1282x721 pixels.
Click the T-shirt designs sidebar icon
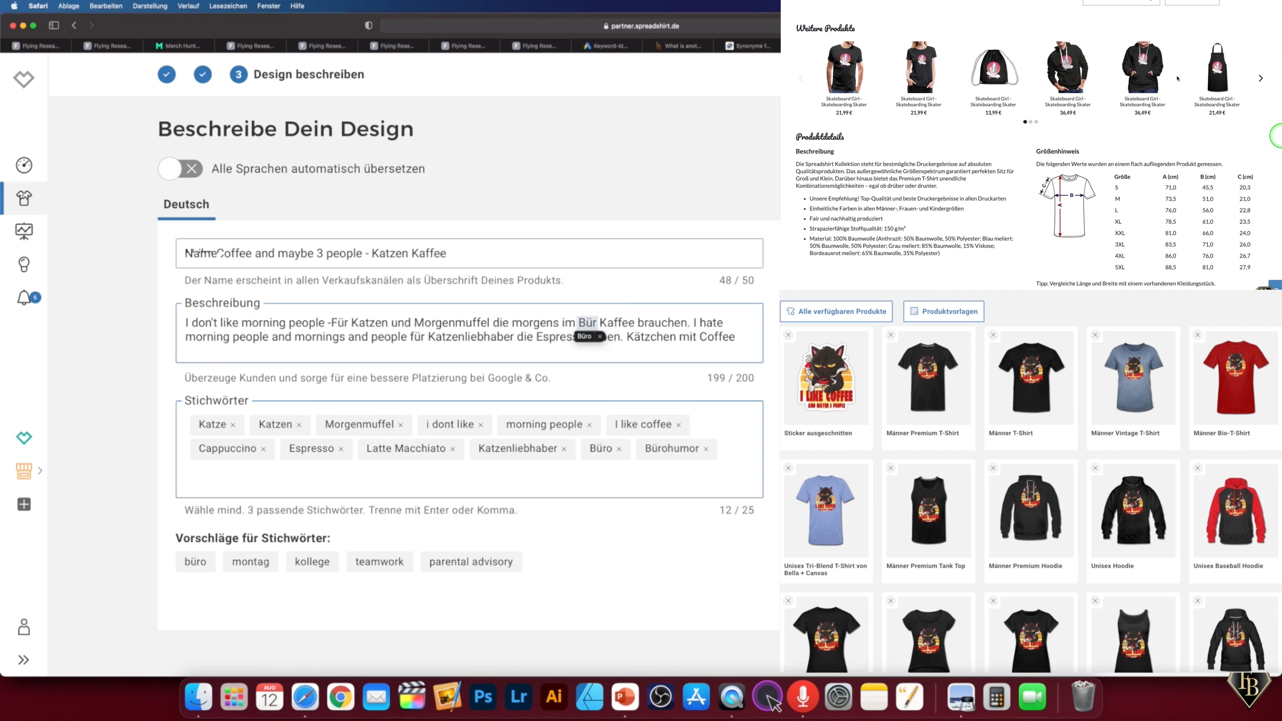pyautogui.click(x=24, y=198)
